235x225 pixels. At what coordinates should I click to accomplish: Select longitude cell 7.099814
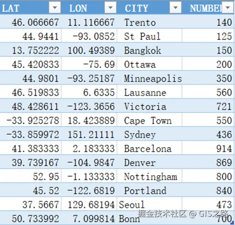[x=89, y=218]
